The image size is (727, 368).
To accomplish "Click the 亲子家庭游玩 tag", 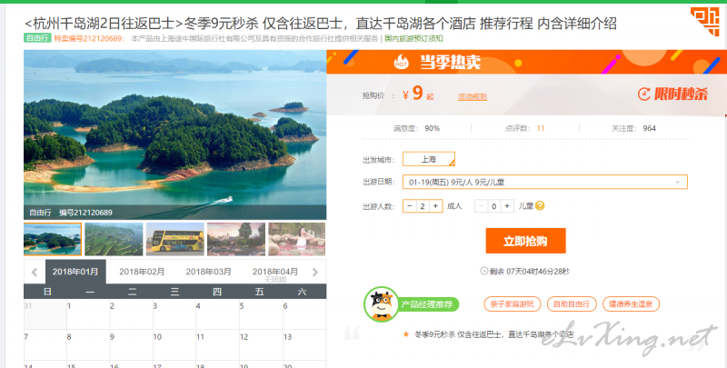I will click(512, 304).
